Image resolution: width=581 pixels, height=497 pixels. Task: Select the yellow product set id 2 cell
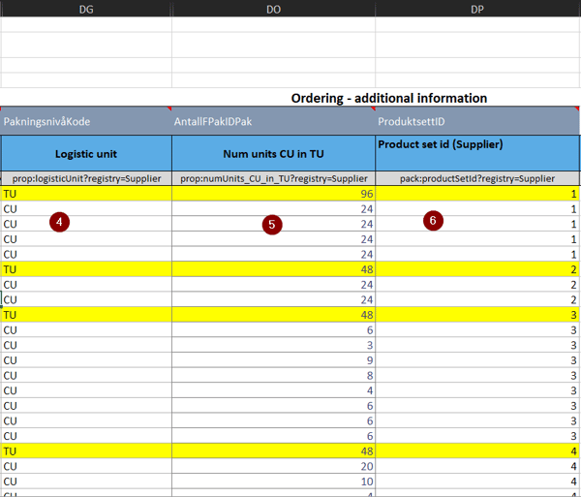477,269
